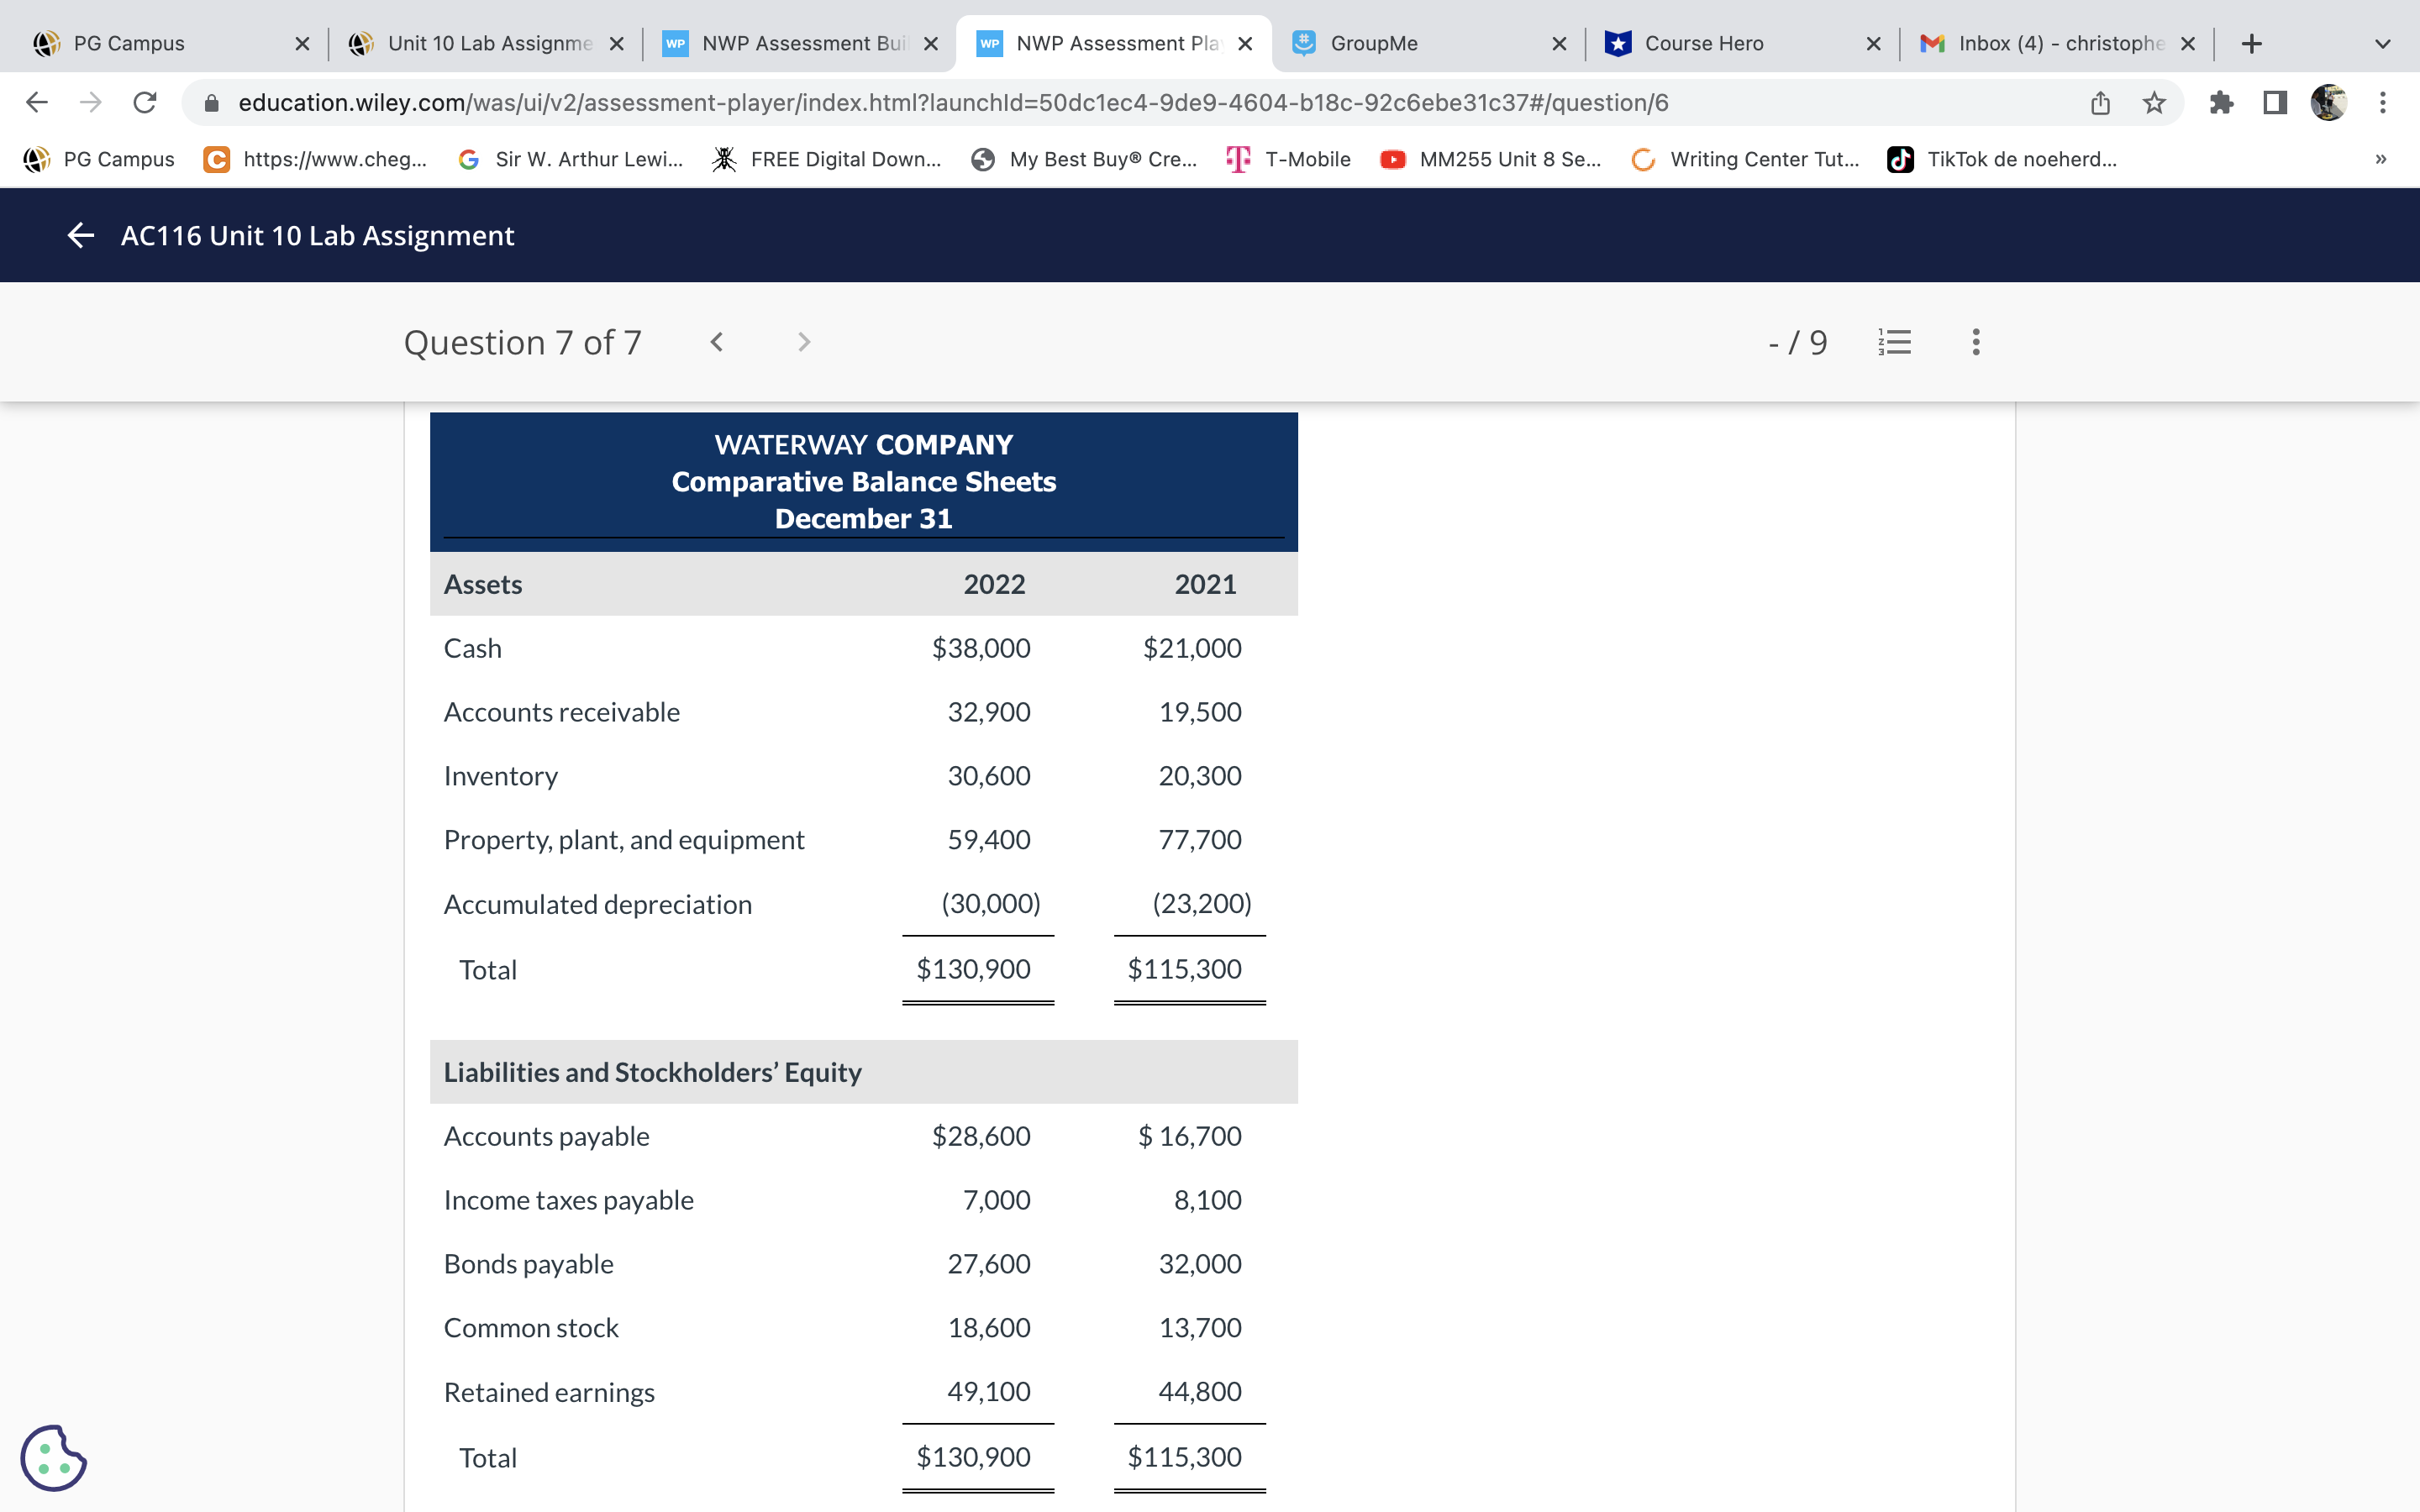The image size is (2420, 1512).
Task: Go to previous question chevron
Action: tap(717, 342)
